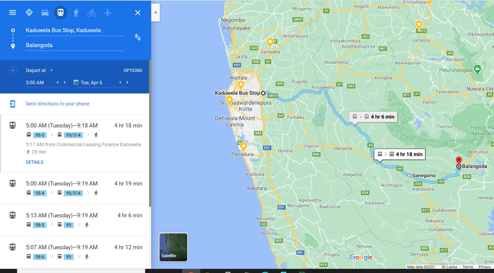Select the transit travel mode
This screenshot has height=273, width=494.
coord(61,13)
